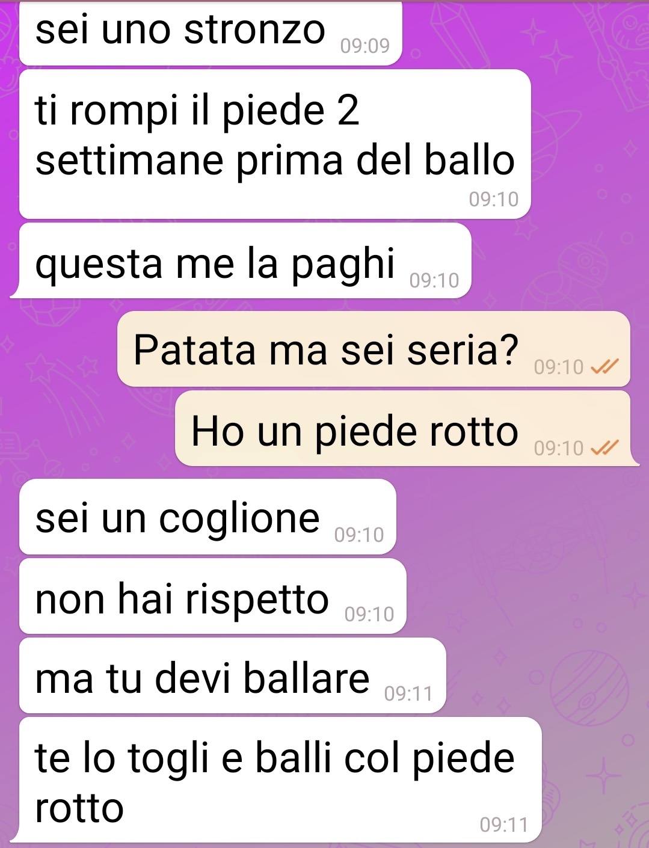This screenshot has width=649, height=848.
Task: Tap the "non hai rispetto" message
Action: [x=213, y=596]
